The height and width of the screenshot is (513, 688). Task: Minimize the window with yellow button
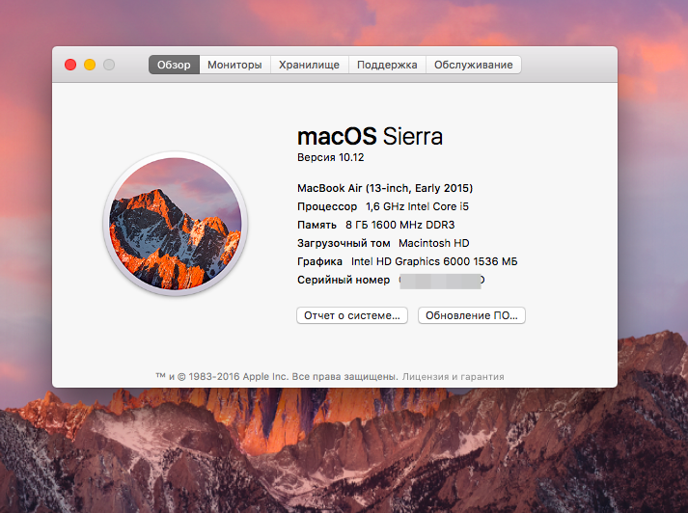(x=90, y=65)
